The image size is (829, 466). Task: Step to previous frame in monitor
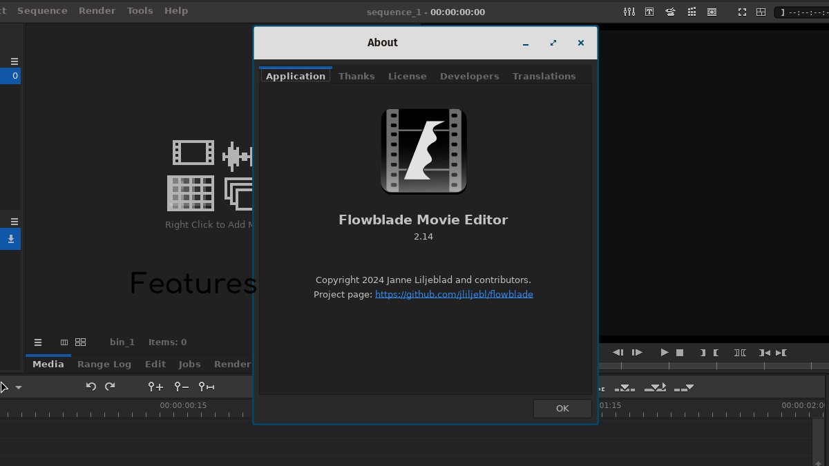(x=618, y=353)
